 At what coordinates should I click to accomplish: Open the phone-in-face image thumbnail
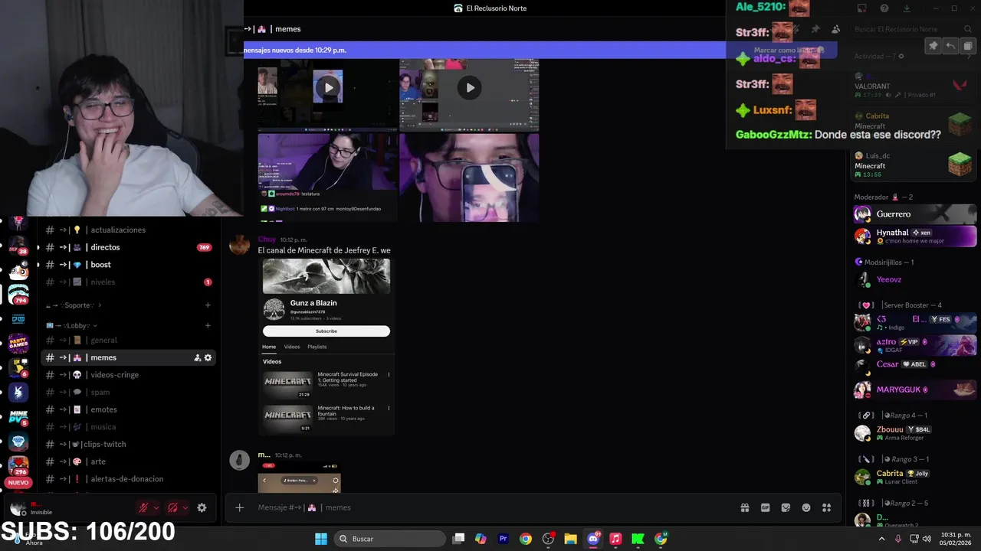point(469,178)
